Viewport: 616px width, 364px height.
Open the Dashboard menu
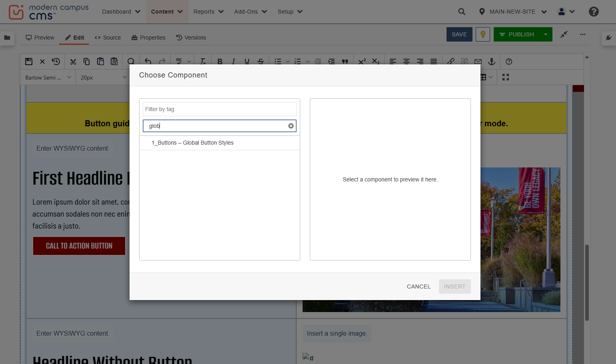click(x=121, y=12)
